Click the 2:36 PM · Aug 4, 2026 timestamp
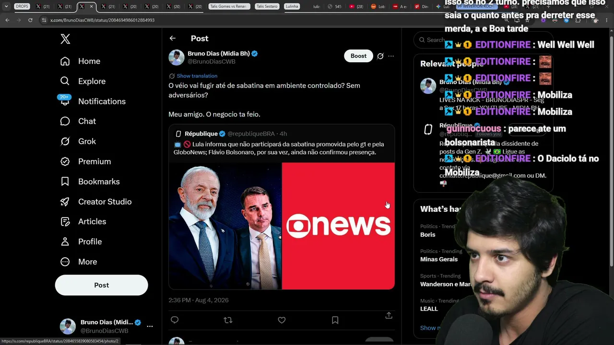The height and width of the screenshot is (345, 614). tap(199, 300)
